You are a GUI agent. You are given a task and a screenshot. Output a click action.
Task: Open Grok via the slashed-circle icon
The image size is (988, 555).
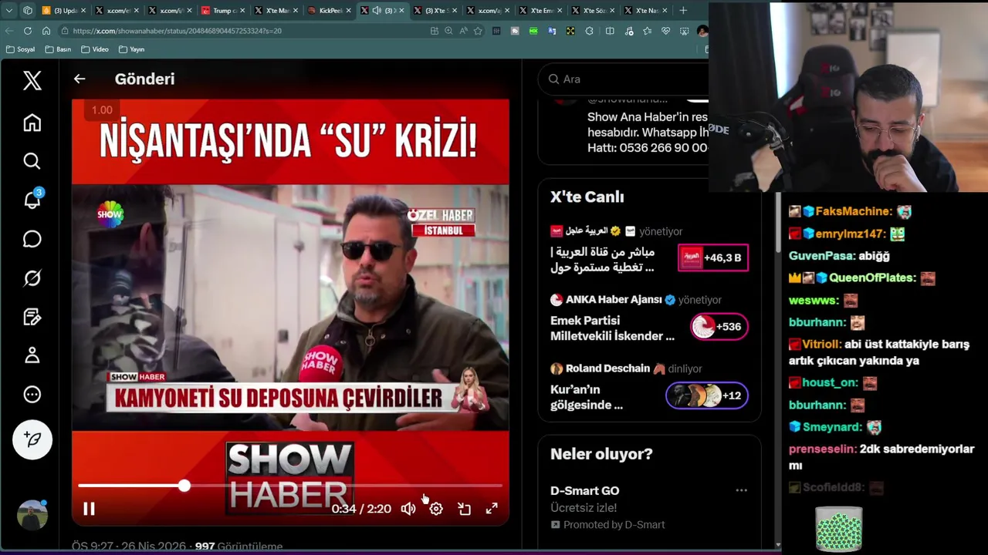click(32, 277)
